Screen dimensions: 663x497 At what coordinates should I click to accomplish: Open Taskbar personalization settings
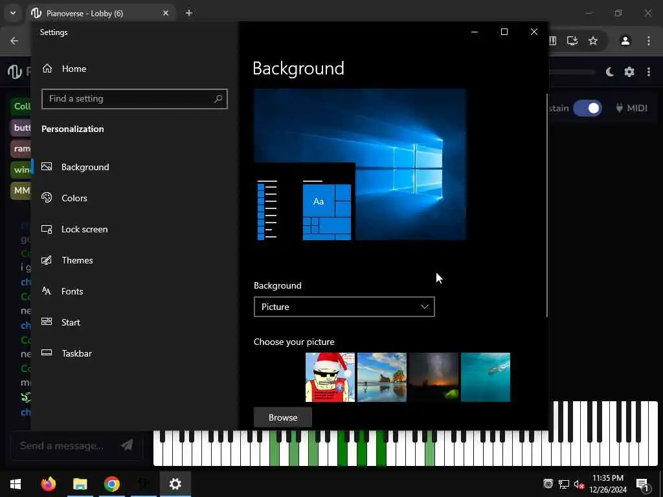point(76,353)
